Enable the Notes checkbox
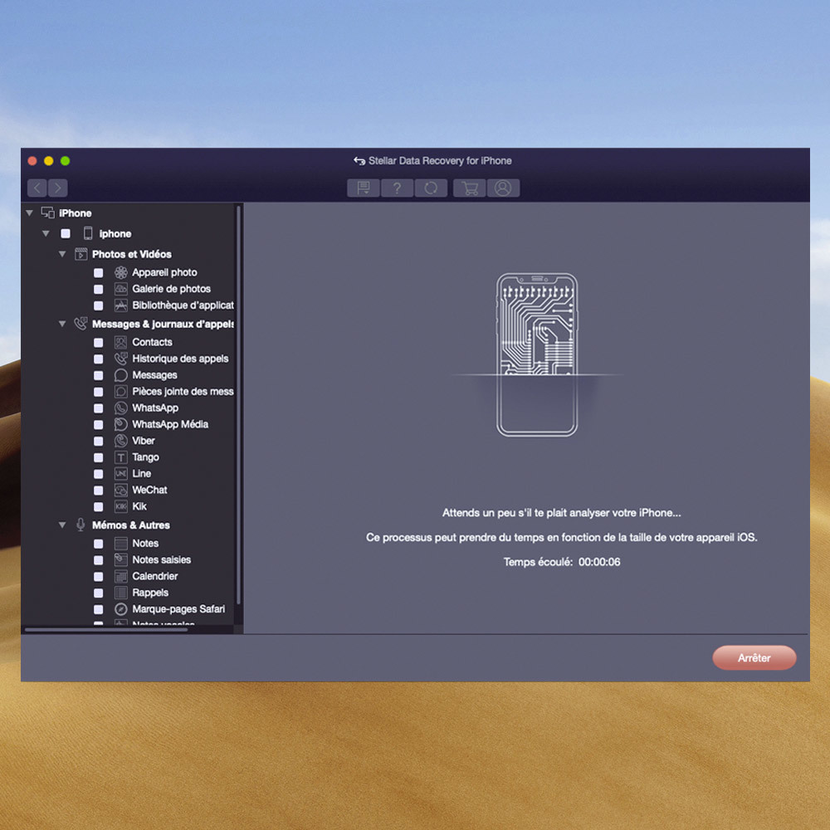 coord(99,544)
